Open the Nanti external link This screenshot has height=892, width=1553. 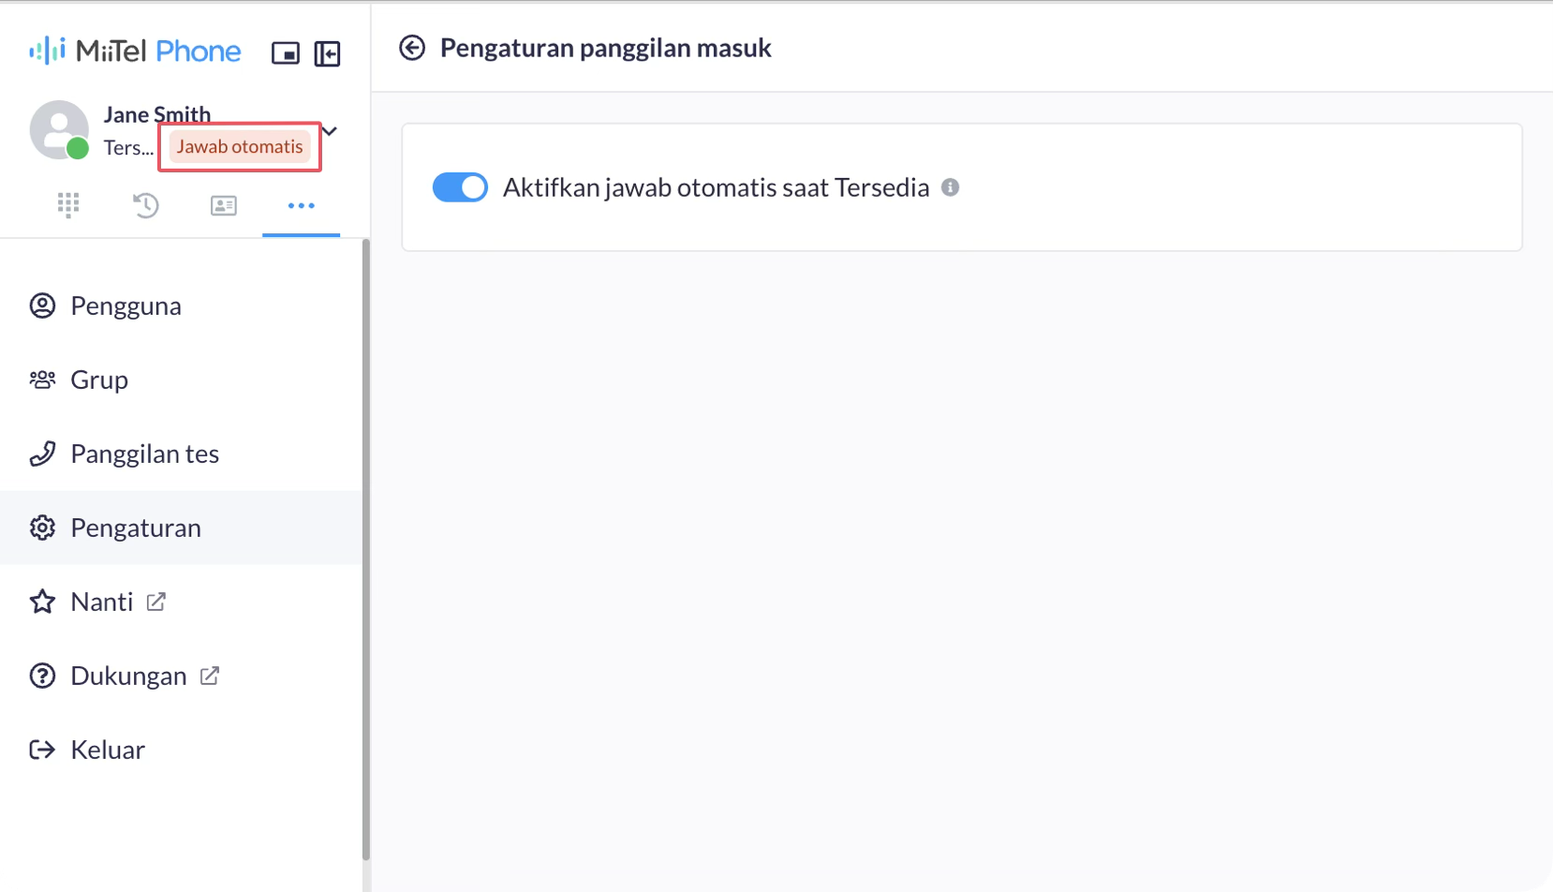pos(181,602)
